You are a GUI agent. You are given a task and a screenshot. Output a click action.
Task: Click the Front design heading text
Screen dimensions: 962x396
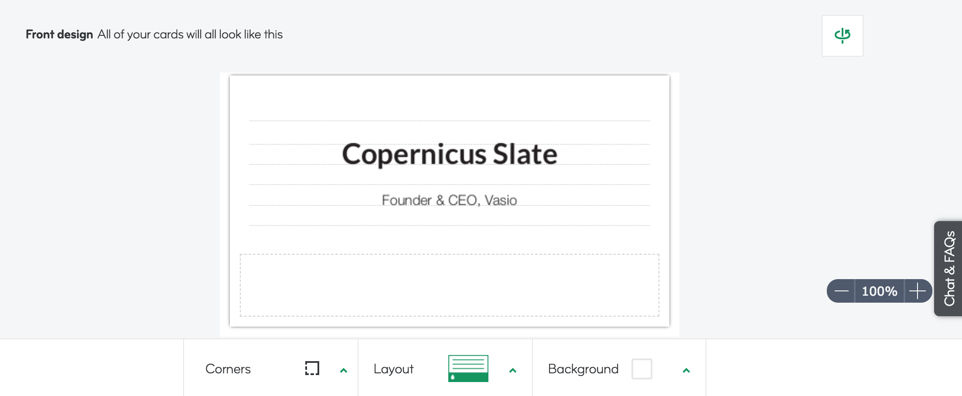[x=59, y=34]
